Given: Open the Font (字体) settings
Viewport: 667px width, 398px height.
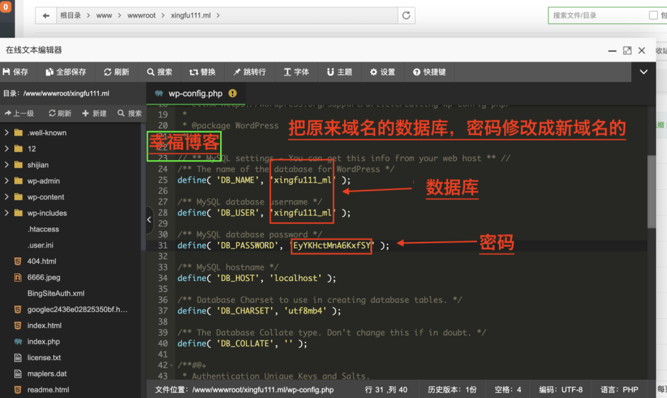Looking at the screenshot, I should [296, 72].
